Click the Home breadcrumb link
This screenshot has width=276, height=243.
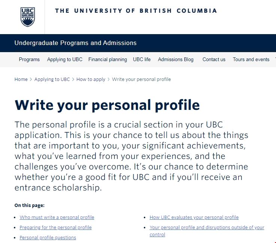pos(21,79)
